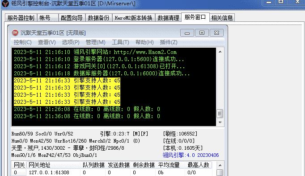Open the 插件(Z) menu
This screenshot has width=305, height=176.
coord(169,42)
